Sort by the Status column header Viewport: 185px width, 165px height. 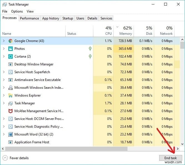[x=79, y=31]
